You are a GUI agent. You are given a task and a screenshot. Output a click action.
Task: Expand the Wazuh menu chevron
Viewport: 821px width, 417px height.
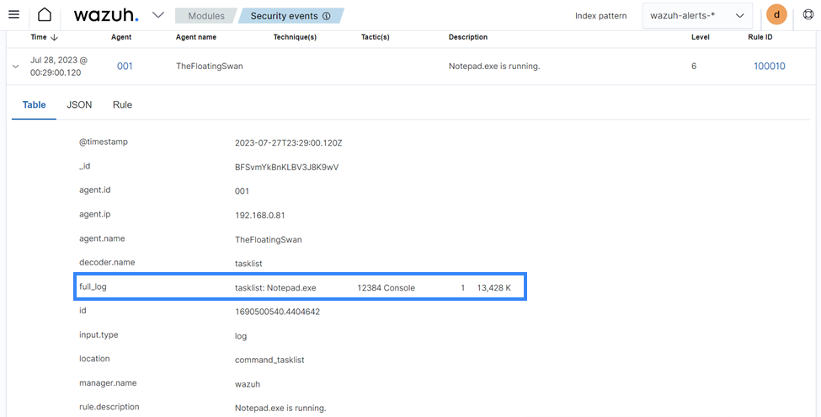157,15
